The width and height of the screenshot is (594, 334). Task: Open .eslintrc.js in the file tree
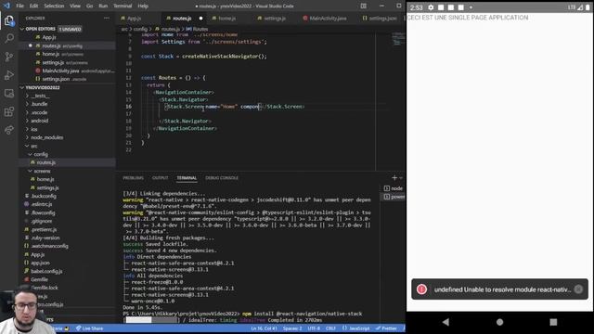(41, 204)
